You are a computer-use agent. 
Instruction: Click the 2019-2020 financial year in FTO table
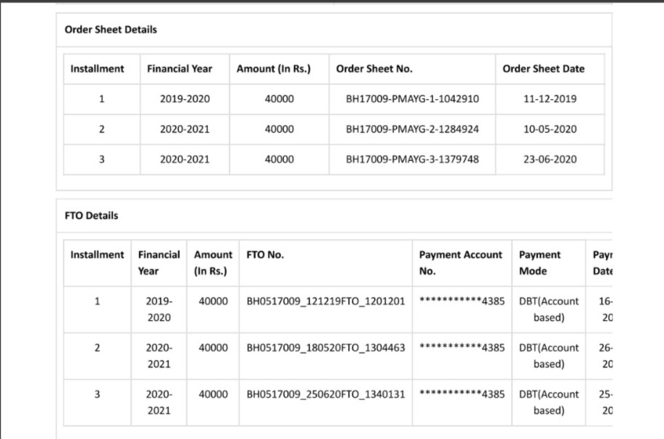(x=159, y=309)
